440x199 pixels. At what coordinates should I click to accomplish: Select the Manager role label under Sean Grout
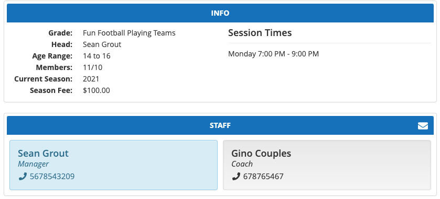pyautogui.click(x=33, y=164)
